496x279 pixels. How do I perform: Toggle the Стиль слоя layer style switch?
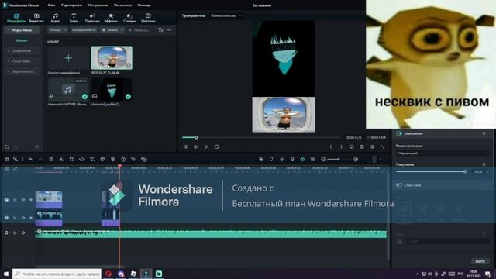click(x=399, y=185)
